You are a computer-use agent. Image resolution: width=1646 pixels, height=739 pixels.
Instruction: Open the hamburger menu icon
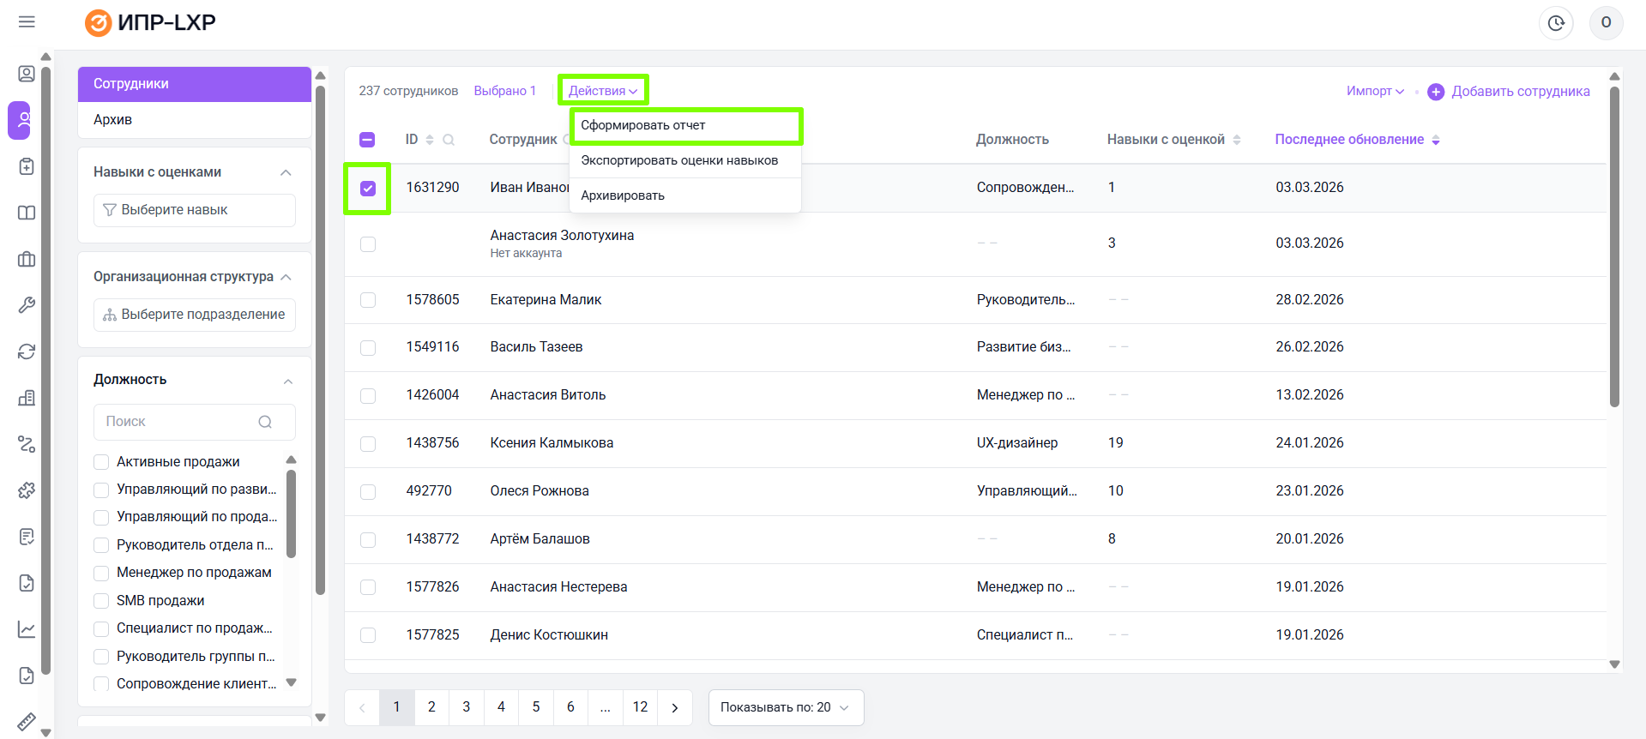pyautogui.click(x=27, y=22)
